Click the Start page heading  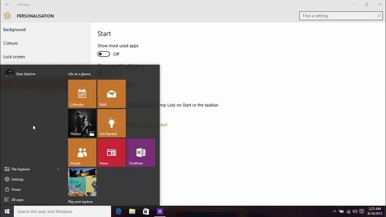(104, 34)
